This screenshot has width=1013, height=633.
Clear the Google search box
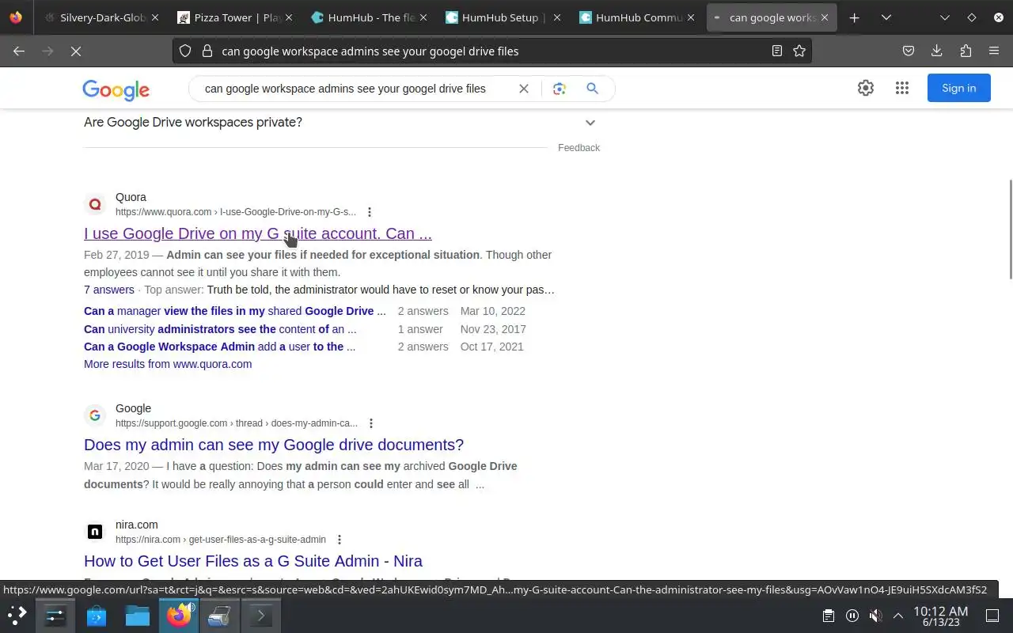point(524,89)
